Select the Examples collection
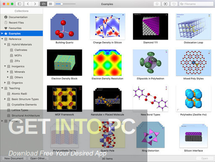This screenshot has height=162, width=215. pyautogui.click(x=21, y=34)
